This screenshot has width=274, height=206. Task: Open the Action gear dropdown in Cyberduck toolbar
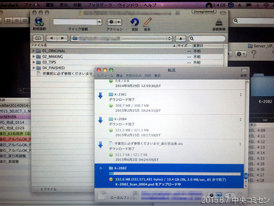[x=114, y=22]
